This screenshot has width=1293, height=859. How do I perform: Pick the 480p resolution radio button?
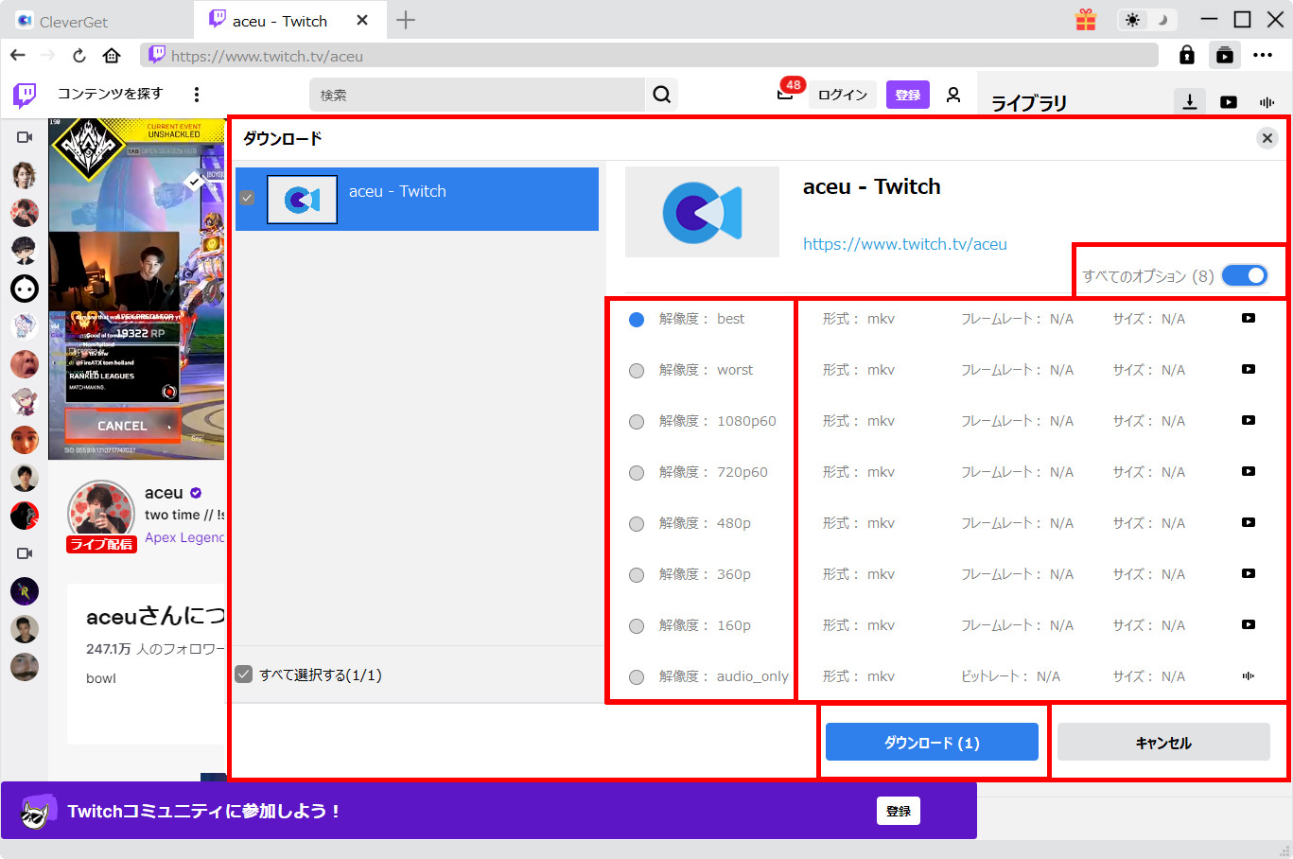click(637, 524)
